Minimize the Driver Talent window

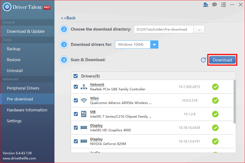point(232,5)
